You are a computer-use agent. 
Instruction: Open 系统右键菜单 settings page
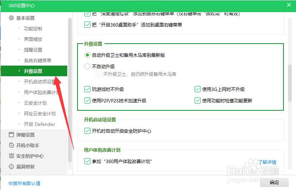click(x=37, y=61)
